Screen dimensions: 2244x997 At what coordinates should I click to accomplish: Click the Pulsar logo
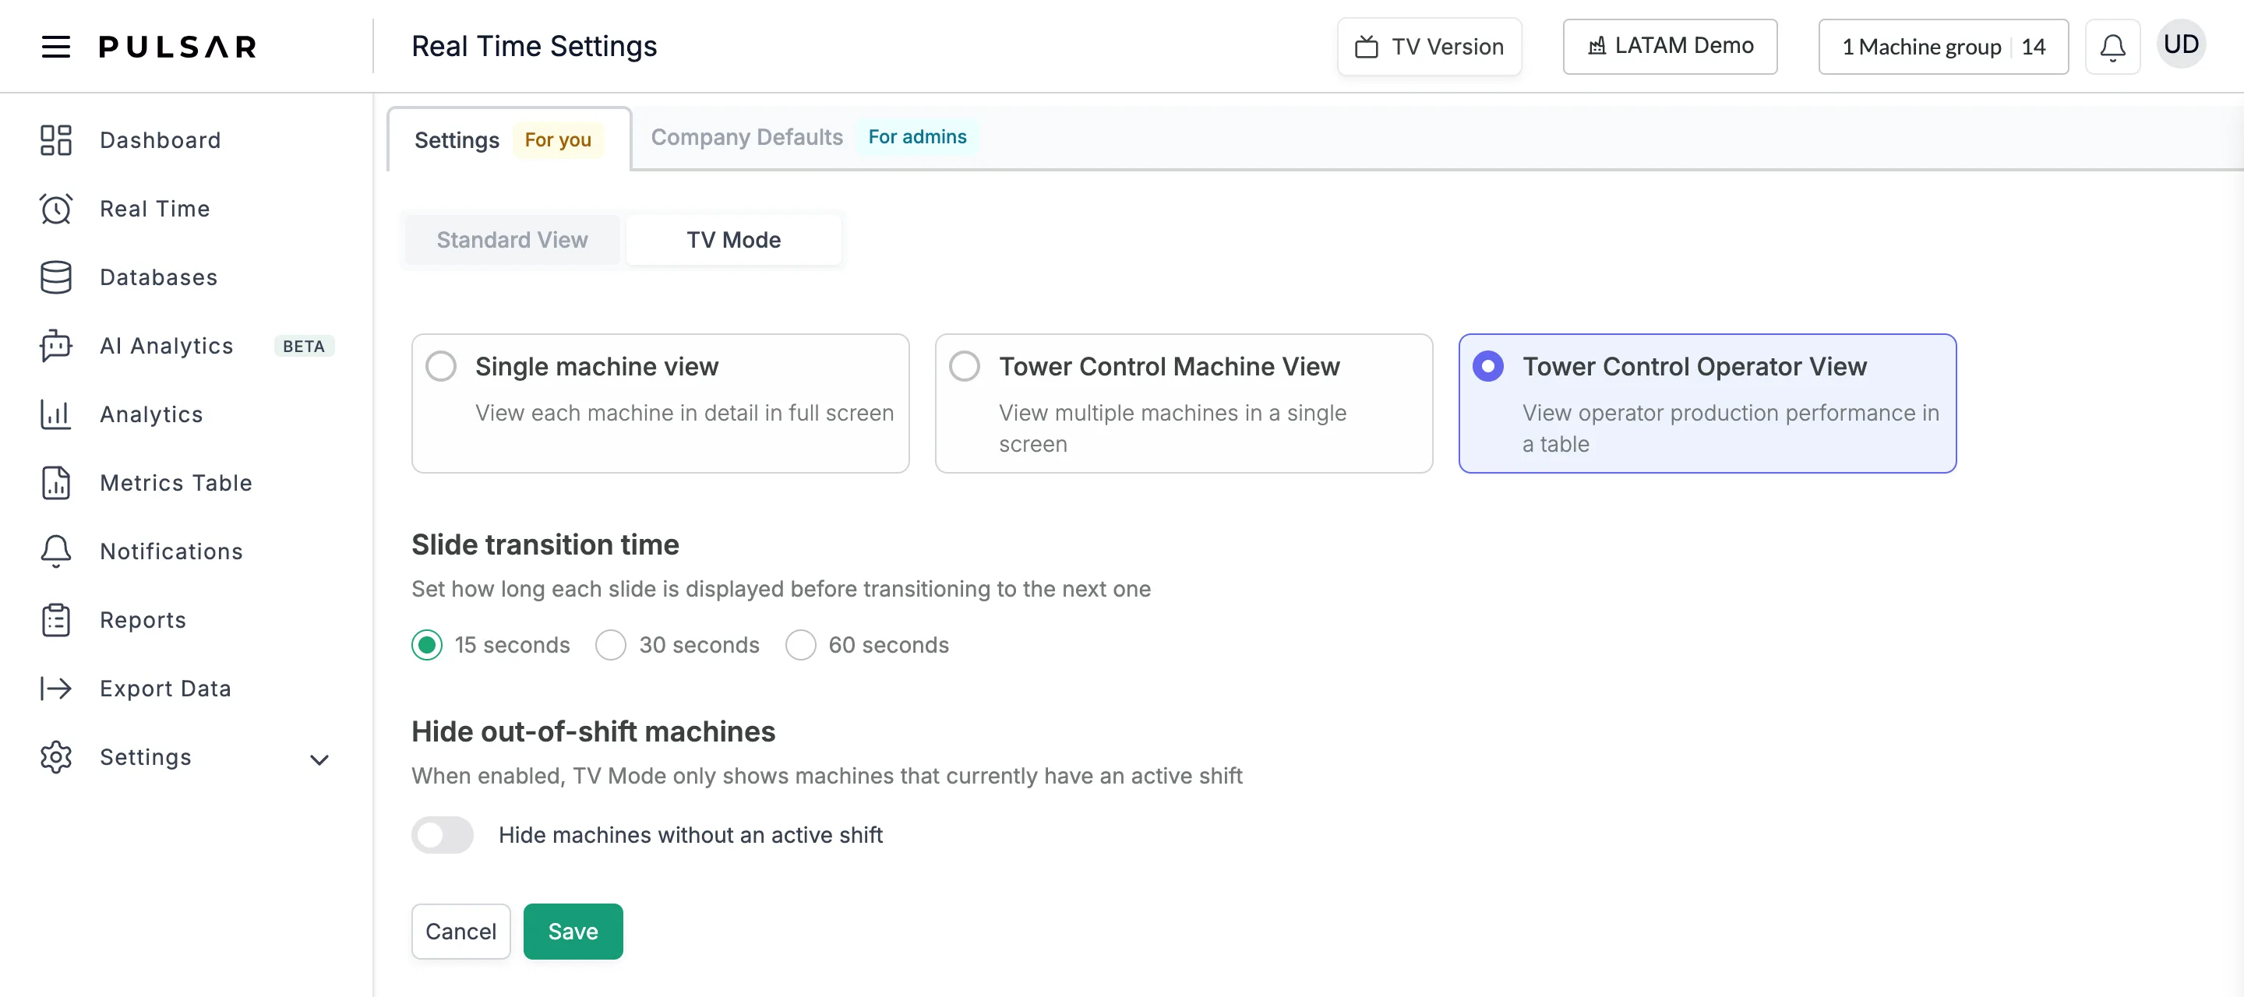[x=178, y=46]
